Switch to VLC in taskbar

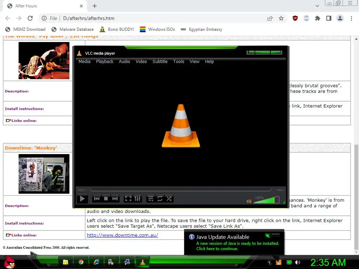[143, 262]
